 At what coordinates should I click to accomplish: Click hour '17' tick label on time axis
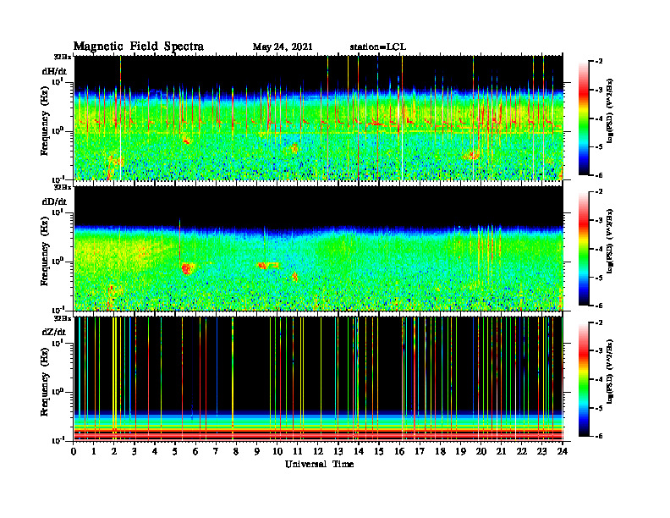[x=420, y=451]
